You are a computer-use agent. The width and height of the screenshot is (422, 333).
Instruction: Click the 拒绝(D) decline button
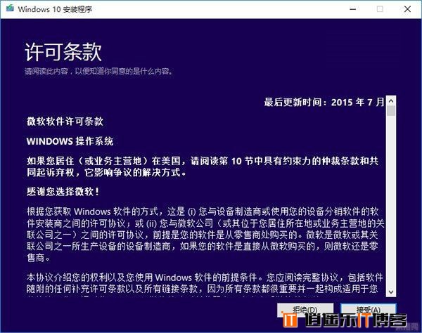(305, 310)
